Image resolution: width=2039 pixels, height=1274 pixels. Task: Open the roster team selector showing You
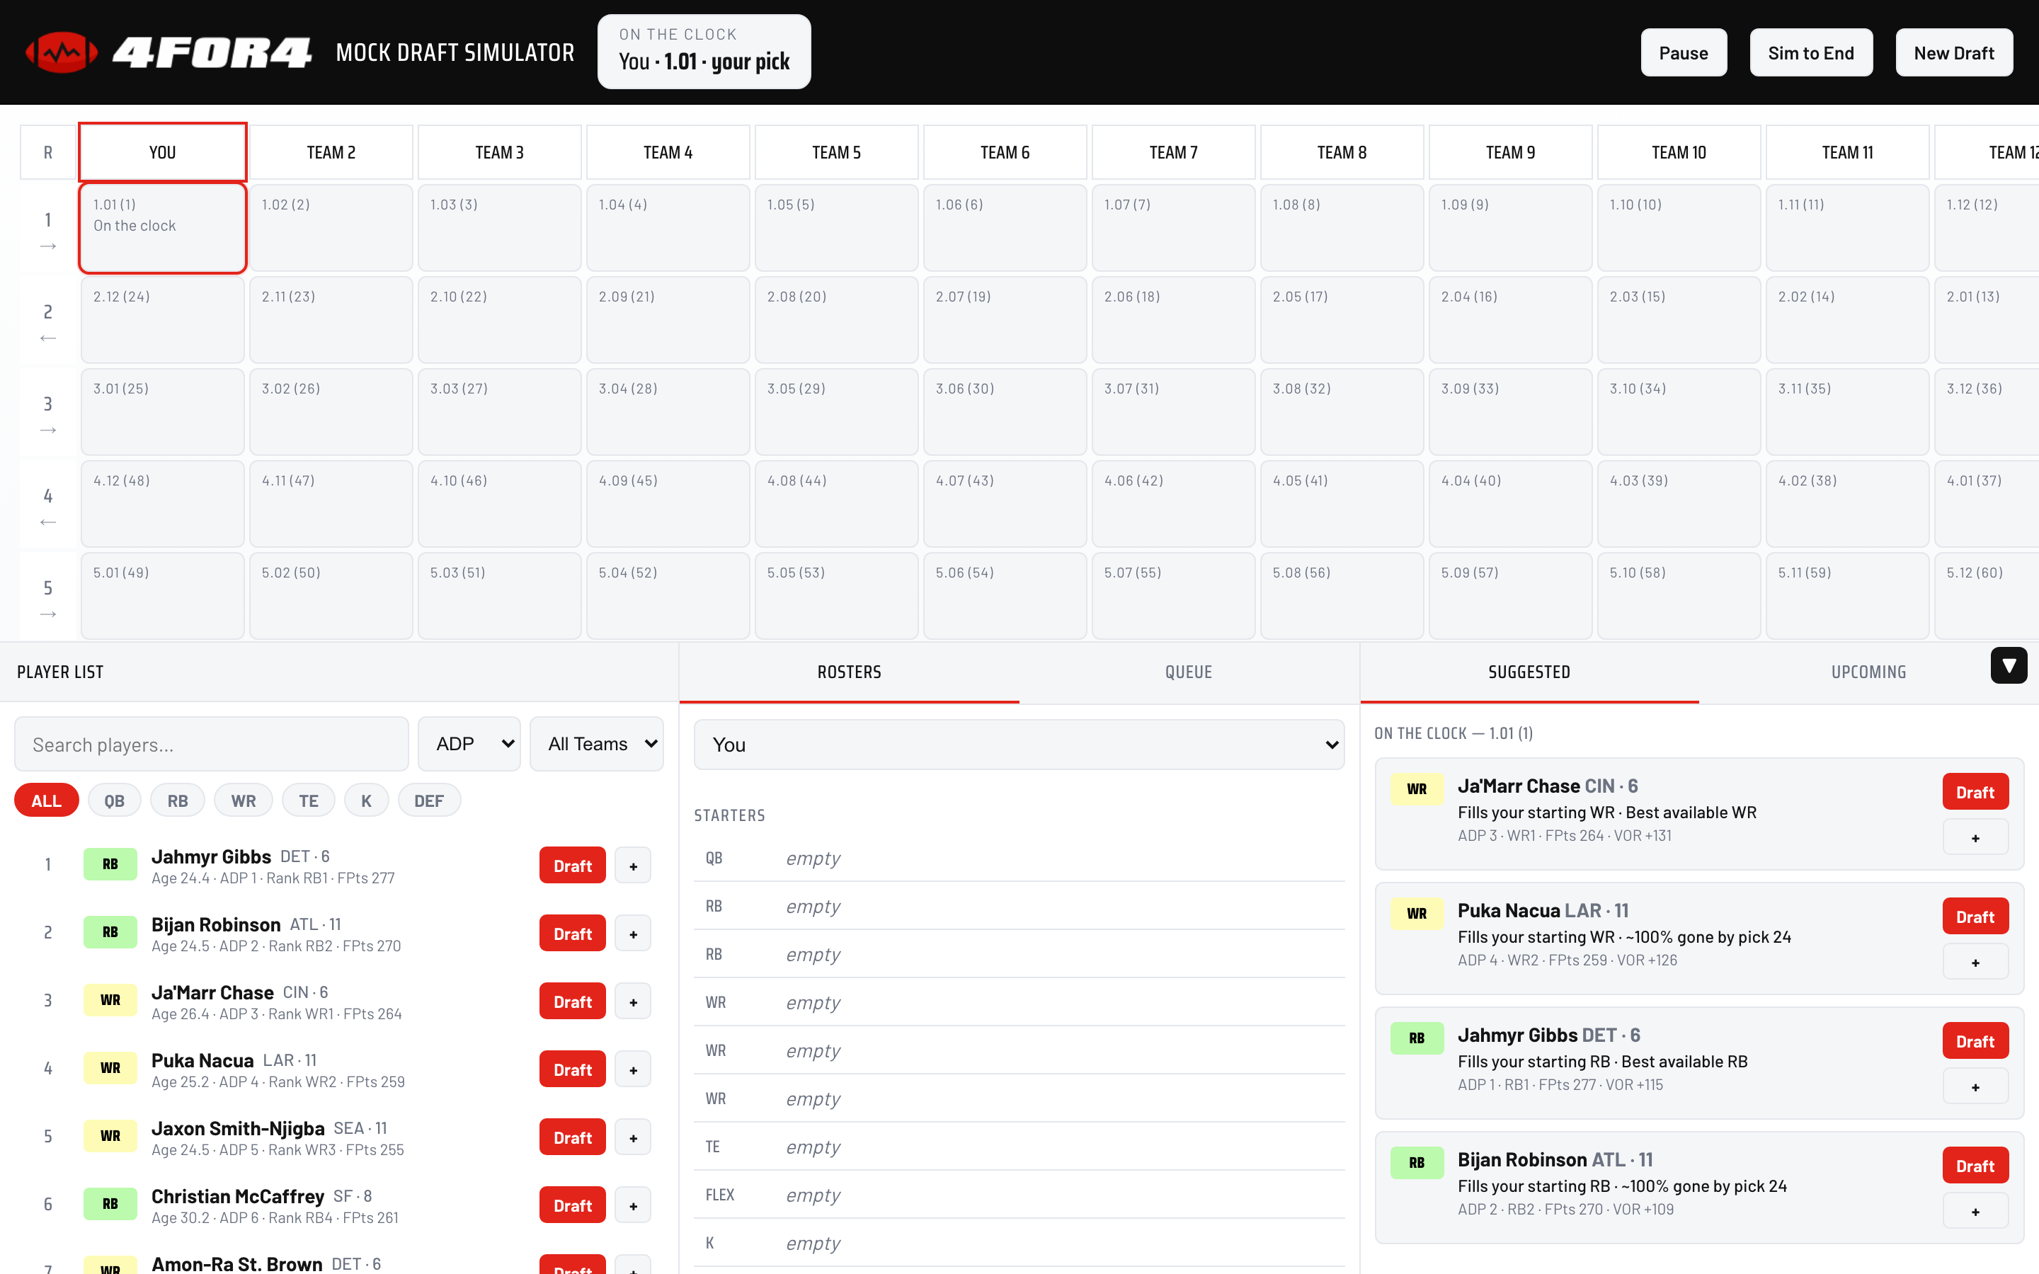[1019, 745]
